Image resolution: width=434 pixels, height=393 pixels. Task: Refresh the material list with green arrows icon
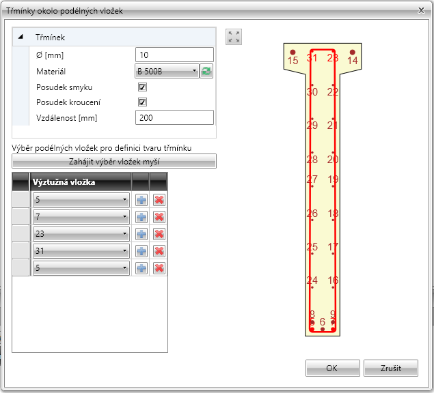click(x=206, y=72)
